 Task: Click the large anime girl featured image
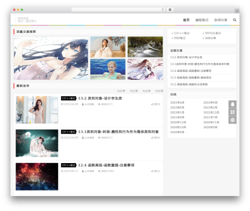pos(51,58)
